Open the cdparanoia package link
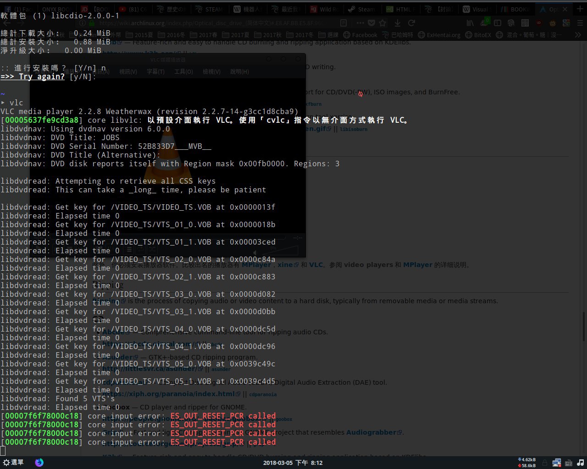Viewport: 587px width, 469px height. point(263,394)
